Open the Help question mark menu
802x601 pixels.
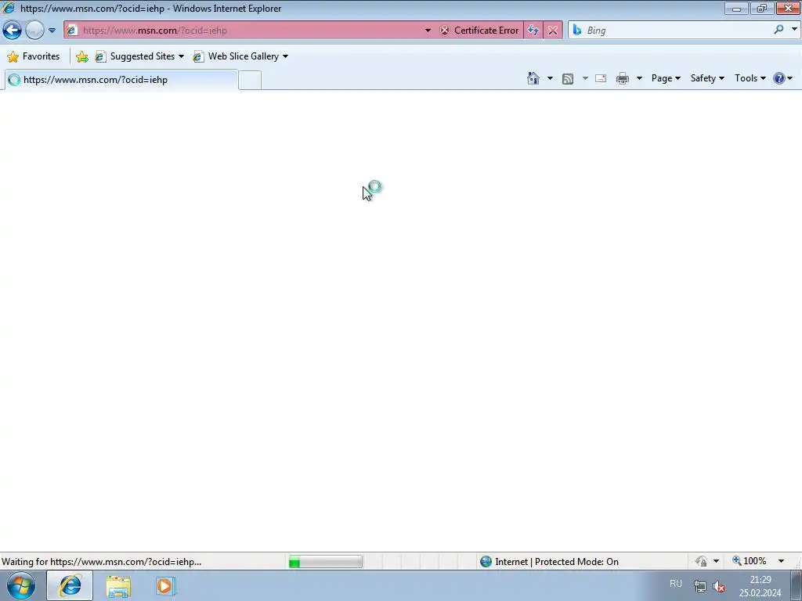point(782,78)
